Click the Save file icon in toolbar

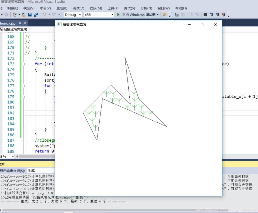coord(30,15)
